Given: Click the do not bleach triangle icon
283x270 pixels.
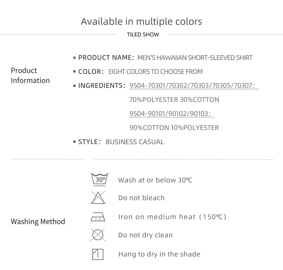Looking at the screenshot, I should coord(98,198).
